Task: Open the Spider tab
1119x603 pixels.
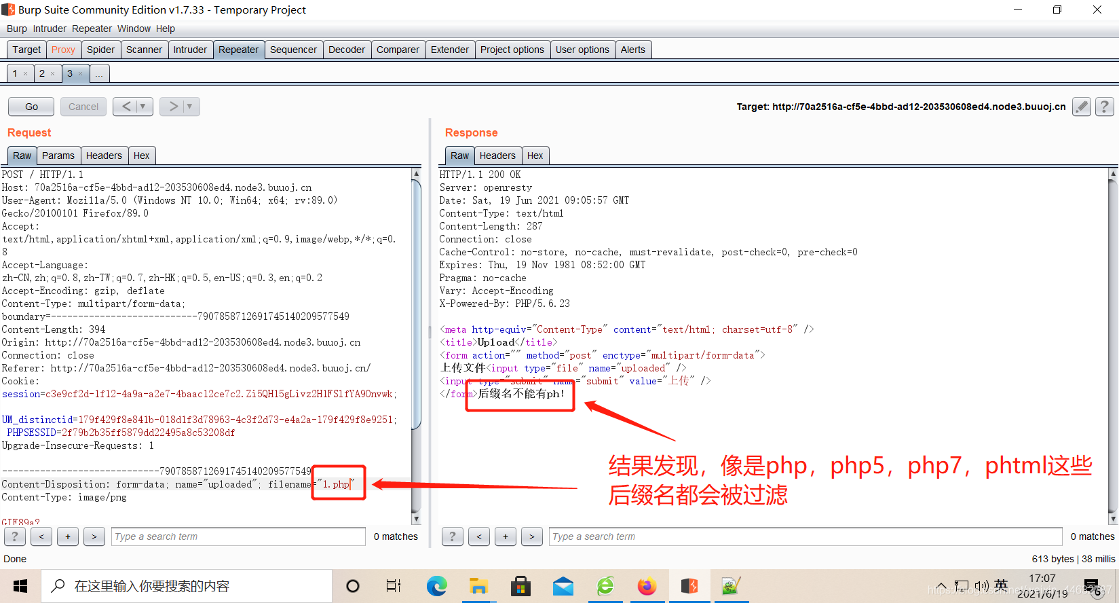Action: pyautogui.click(x=100, y=50)
